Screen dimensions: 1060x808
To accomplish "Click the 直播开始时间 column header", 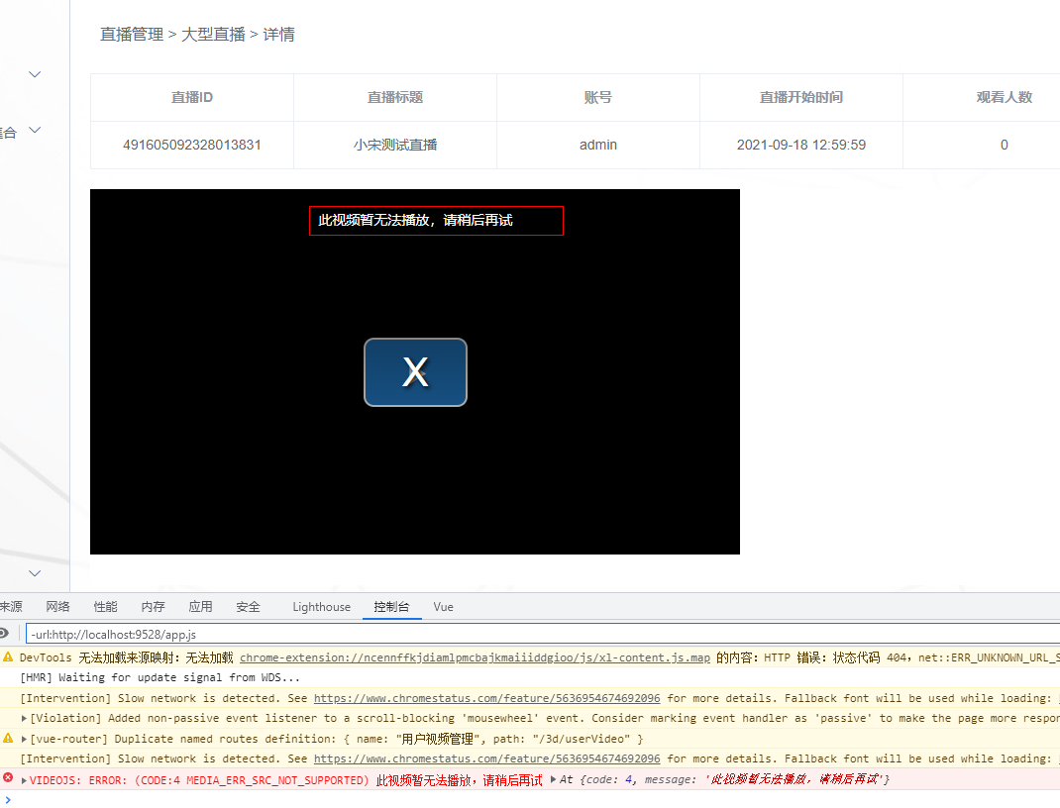I will 801,97.
